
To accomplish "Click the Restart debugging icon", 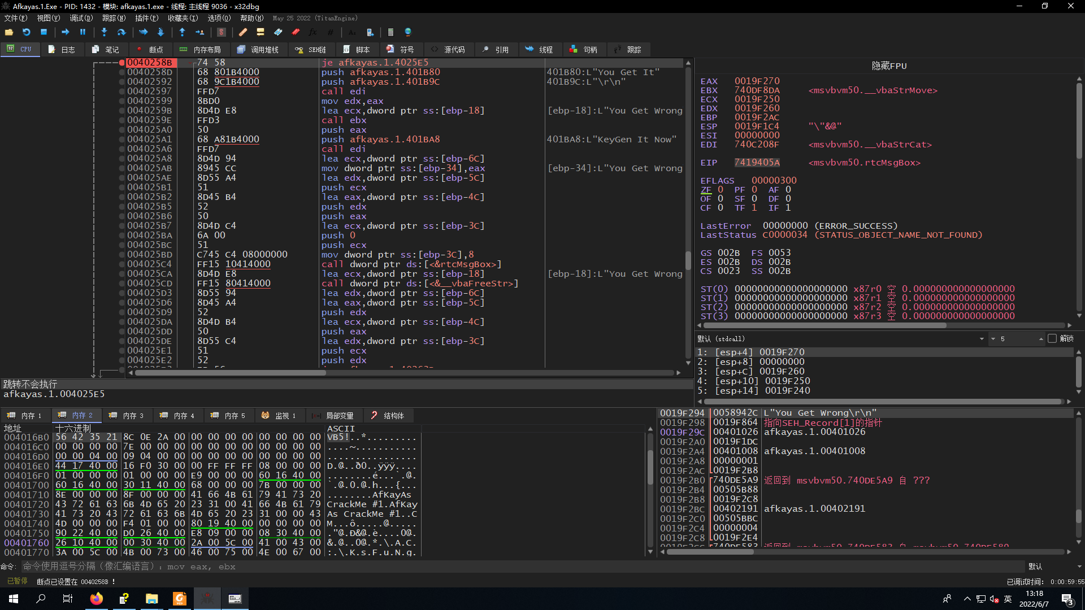I will click(x=26, y=32).
